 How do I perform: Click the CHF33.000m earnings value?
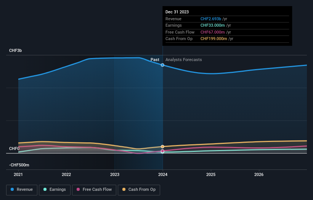click(x=212, y=25)
